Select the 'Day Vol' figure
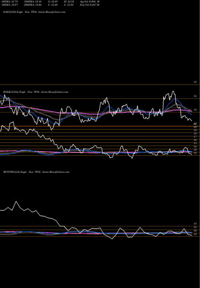200x288 pixels. point(90,5)
